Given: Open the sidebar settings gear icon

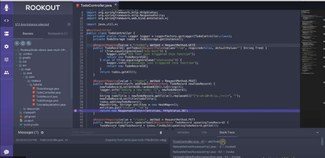Looking at the screenshot, I should (6, 46).
